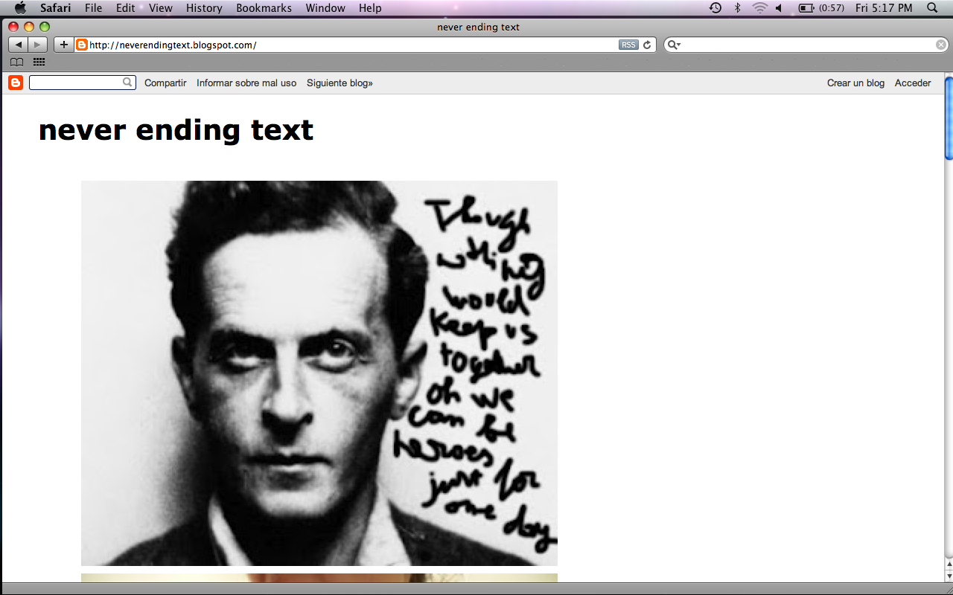Click the Safari back navigation arrow
Screen dimensions: 953x595
18,45
